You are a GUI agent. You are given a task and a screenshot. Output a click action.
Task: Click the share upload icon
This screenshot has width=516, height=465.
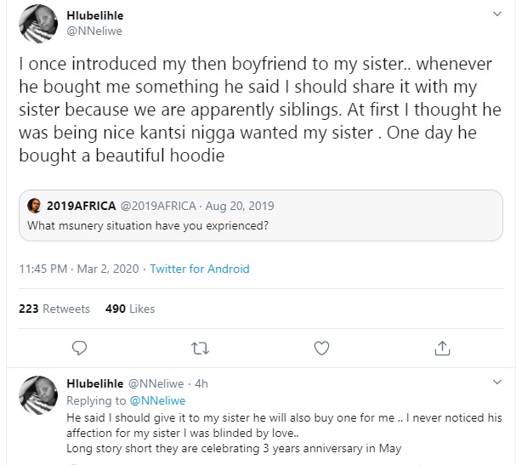click(442, 348)
